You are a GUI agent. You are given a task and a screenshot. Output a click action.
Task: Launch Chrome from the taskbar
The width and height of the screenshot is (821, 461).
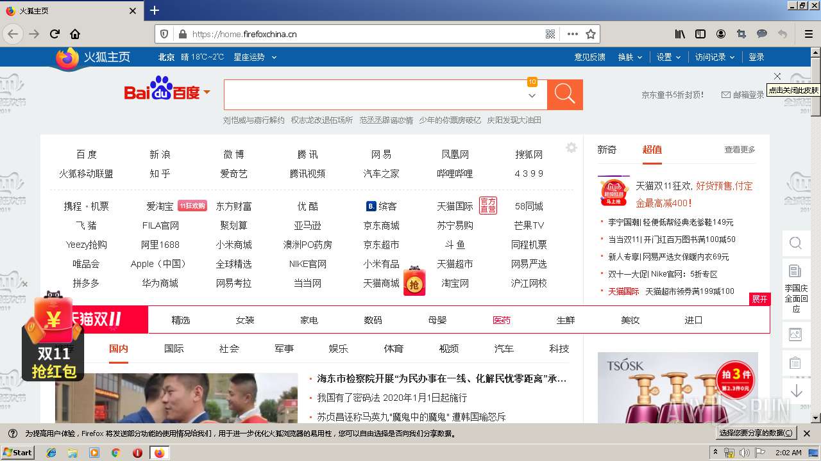click(x=115, y=453)
